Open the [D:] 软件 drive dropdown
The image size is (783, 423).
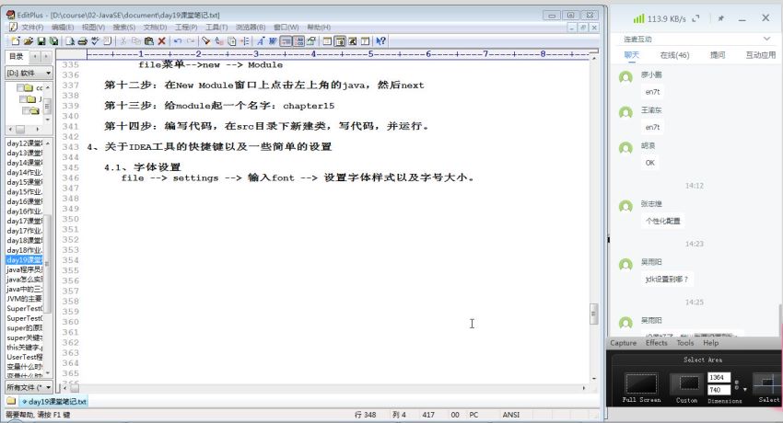pos(49,74)
